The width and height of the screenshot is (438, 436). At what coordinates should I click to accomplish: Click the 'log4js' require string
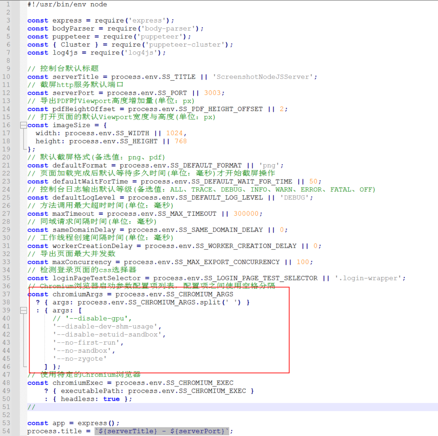(x=141, y=53)
